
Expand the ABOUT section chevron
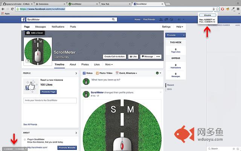(76, 133)
